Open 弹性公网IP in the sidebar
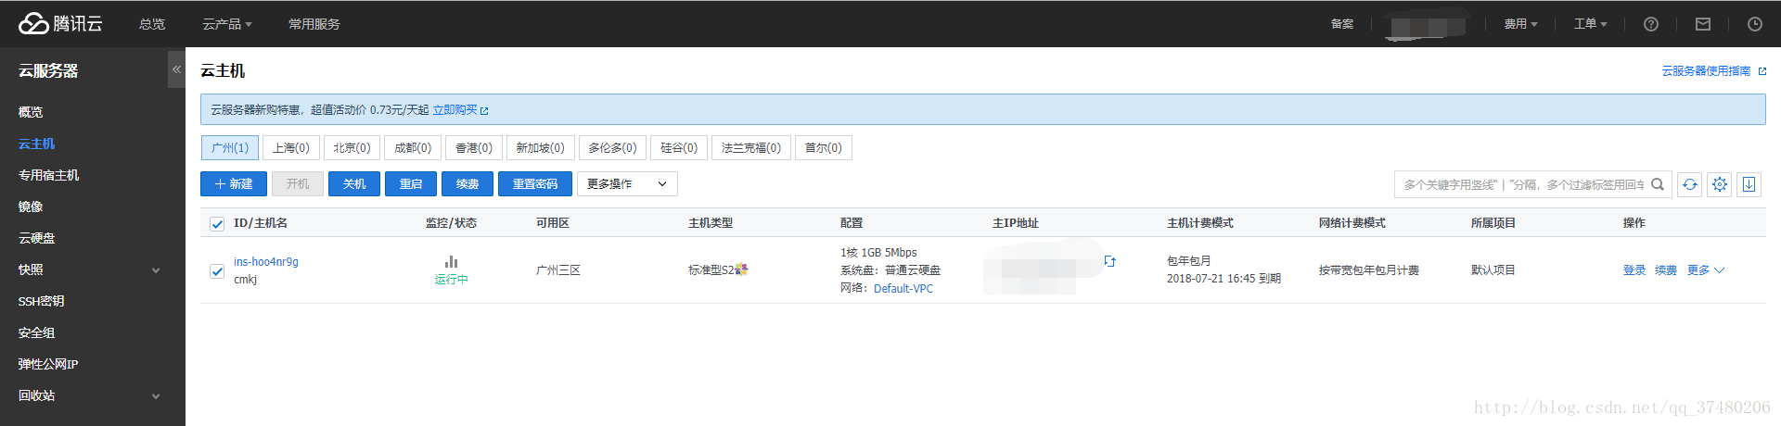This screenshot has width=1781, height=426. pyautogui.click(x=48, y=364)
